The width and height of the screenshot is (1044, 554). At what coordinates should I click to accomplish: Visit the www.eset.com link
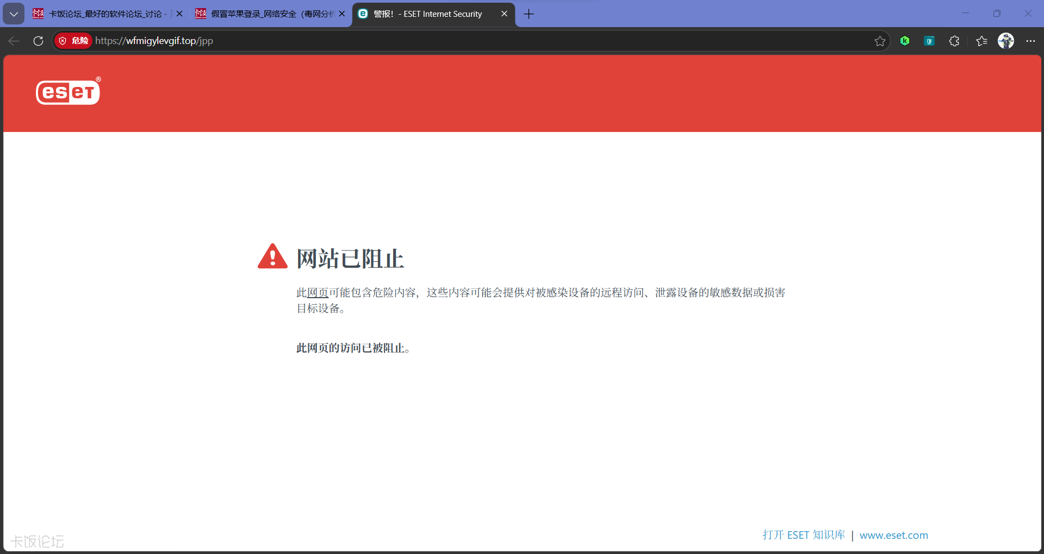coord(894,535)
